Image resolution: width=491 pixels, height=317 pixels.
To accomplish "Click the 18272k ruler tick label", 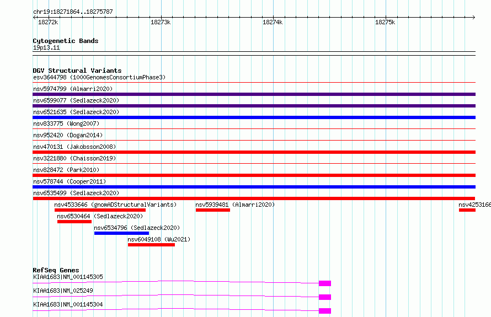I will coord(48,22).
